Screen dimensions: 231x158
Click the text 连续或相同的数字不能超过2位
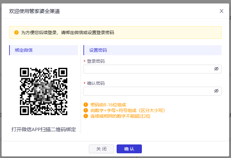point(120,116)
